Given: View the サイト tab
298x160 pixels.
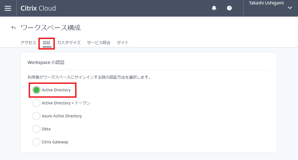Looking at the screenshot, I should (122, 43).
